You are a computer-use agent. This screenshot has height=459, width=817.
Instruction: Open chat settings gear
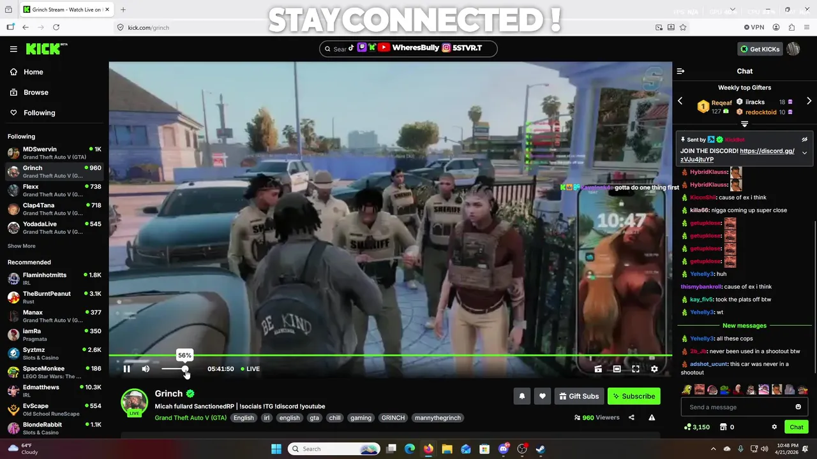pos(774,427)
